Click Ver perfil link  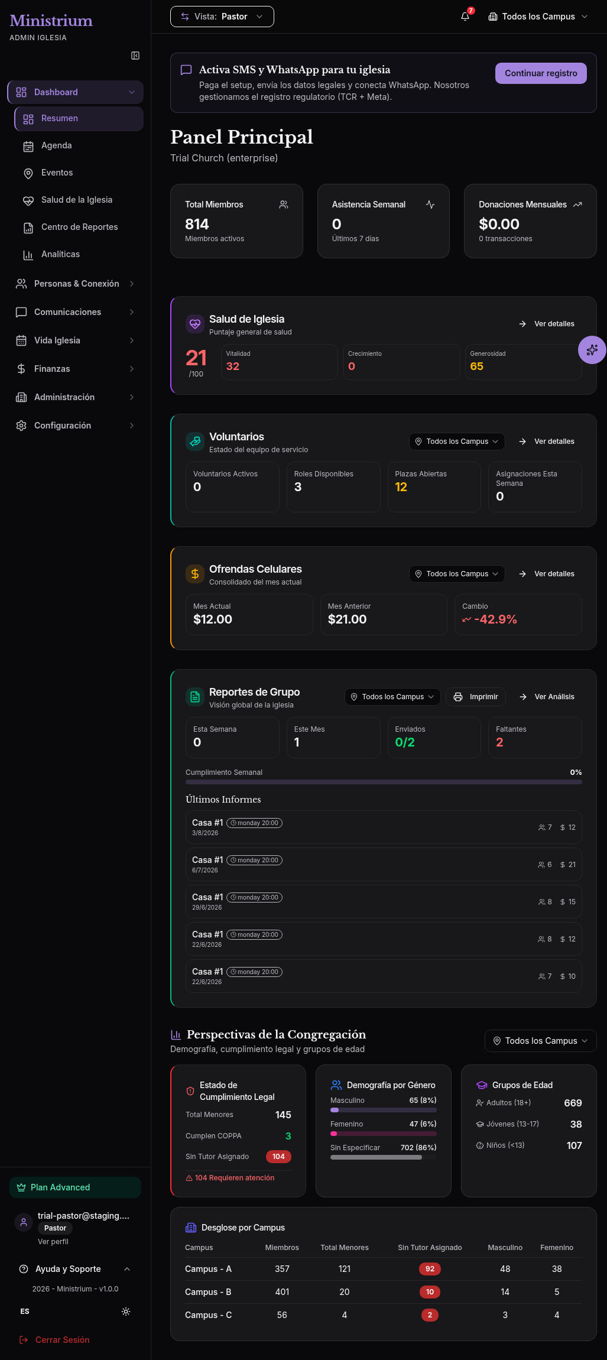click(53, 1242)
